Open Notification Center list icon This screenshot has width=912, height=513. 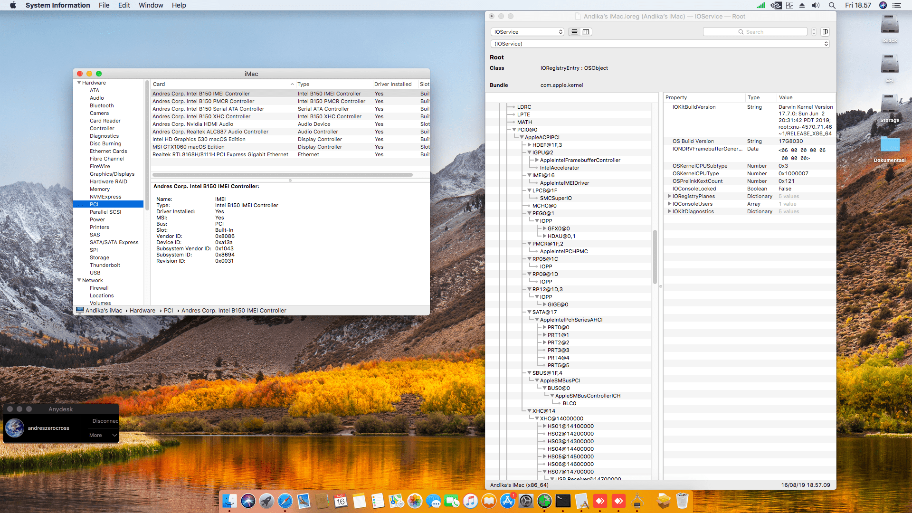click(x=897, y=5)
